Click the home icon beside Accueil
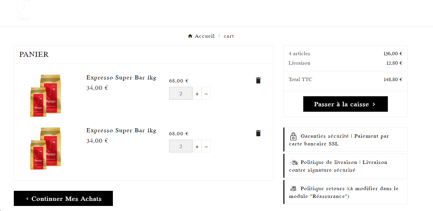The width and height of the screenshot is (433, 211). click(x=190, y=36)
